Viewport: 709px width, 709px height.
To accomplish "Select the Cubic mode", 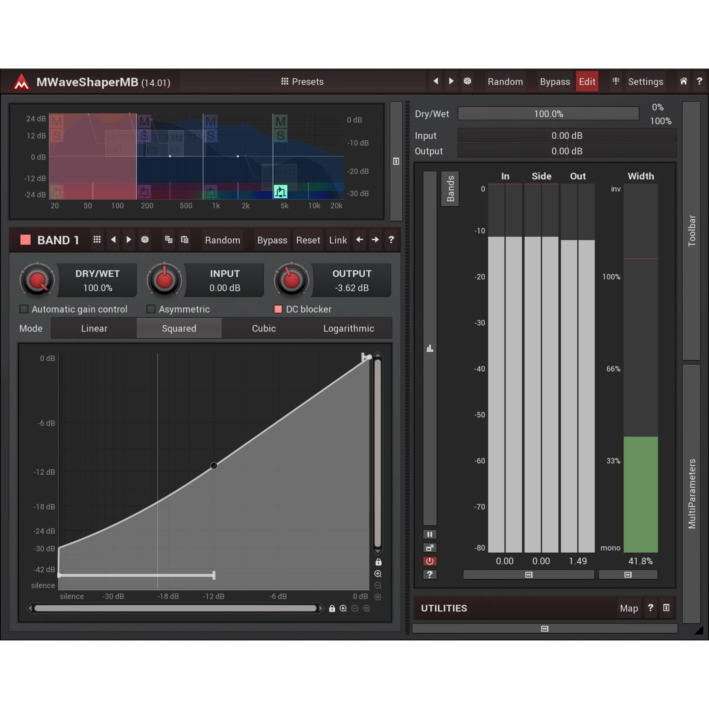I will pos(264,328).
